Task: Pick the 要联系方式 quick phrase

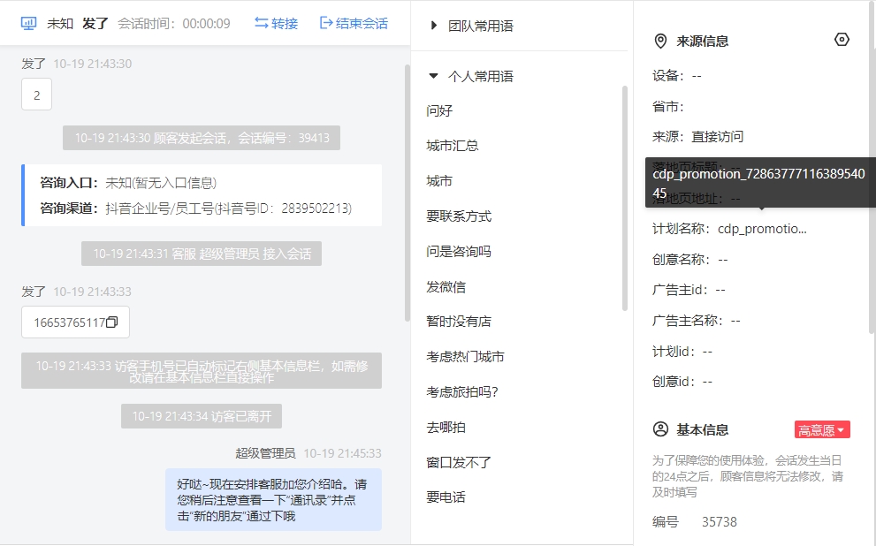Action: pos(459,216)
